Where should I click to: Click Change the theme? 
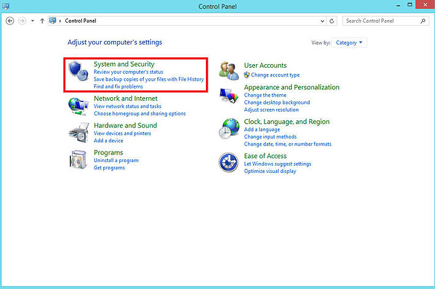tap(265, 95)
